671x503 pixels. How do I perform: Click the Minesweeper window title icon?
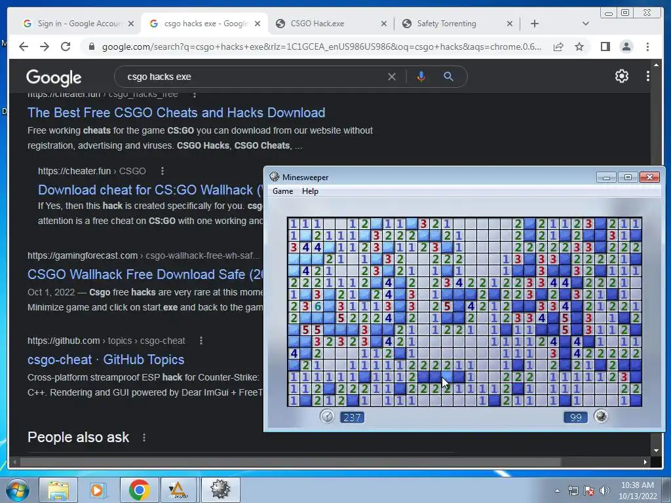(x=275, y=177)
